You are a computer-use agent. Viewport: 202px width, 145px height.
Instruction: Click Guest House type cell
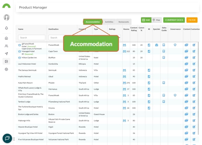99,114
